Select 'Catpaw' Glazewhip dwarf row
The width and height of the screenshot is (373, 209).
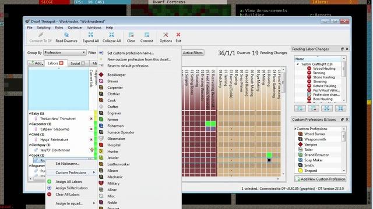pos(54,129)
